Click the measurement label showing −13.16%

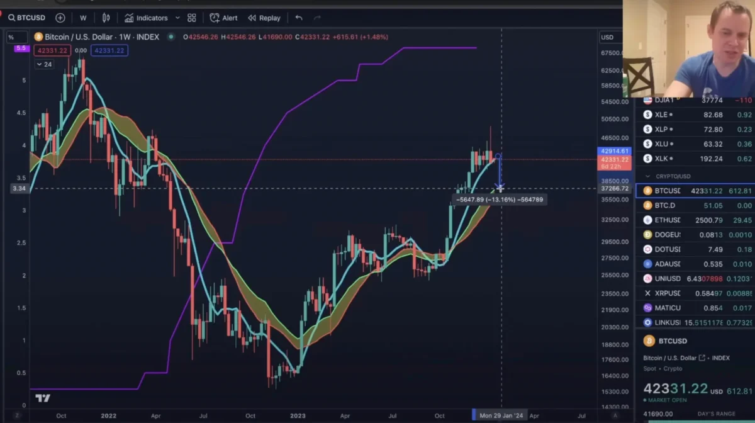coord(500,200)
